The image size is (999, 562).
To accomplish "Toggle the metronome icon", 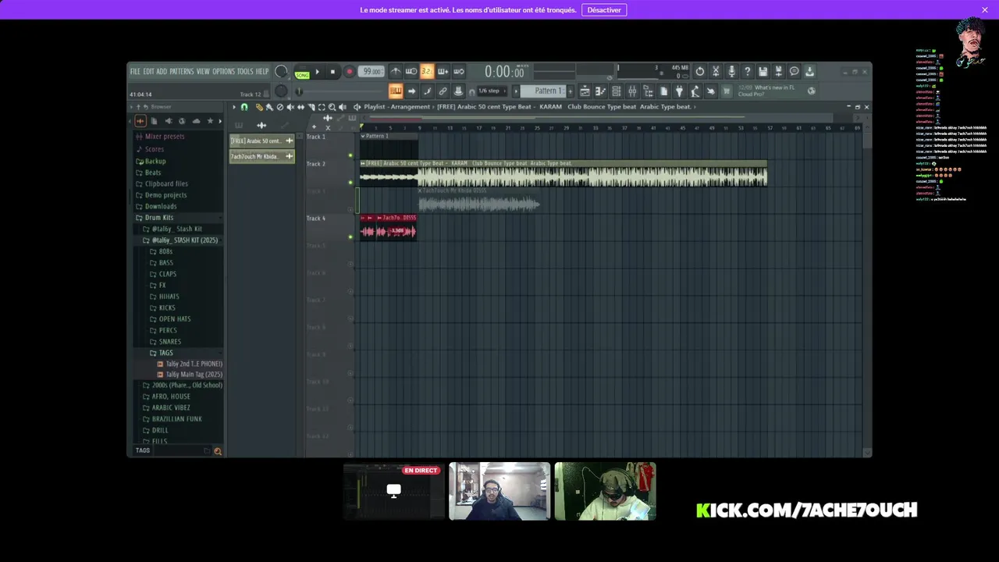I will pos(396,71).
